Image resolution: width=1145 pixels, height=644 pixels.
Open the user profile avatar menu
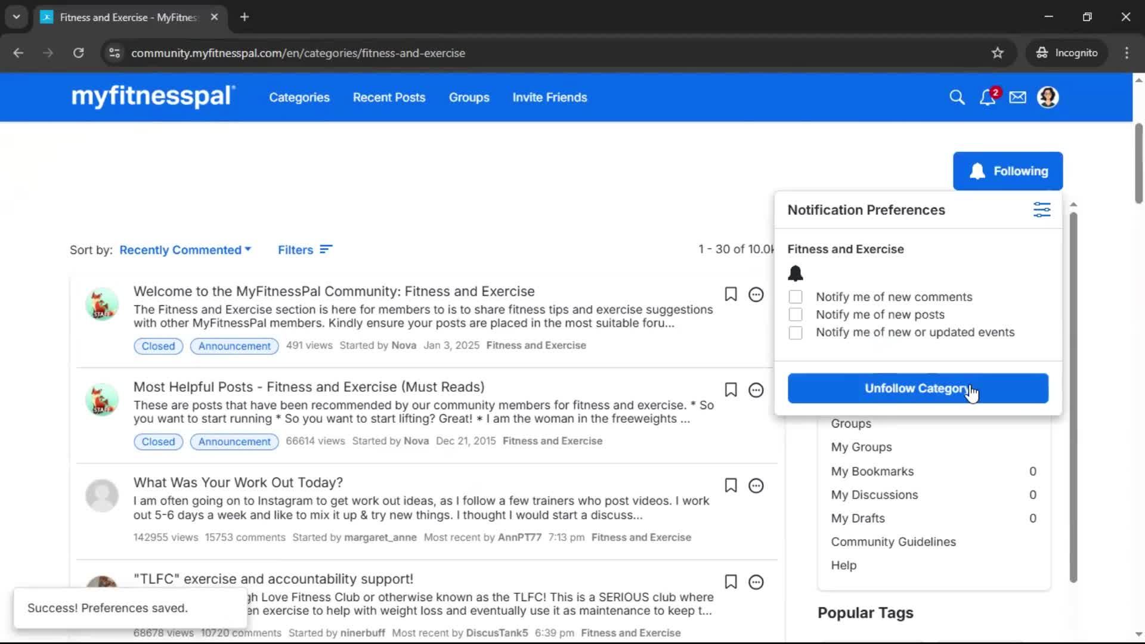(1048, 97)
